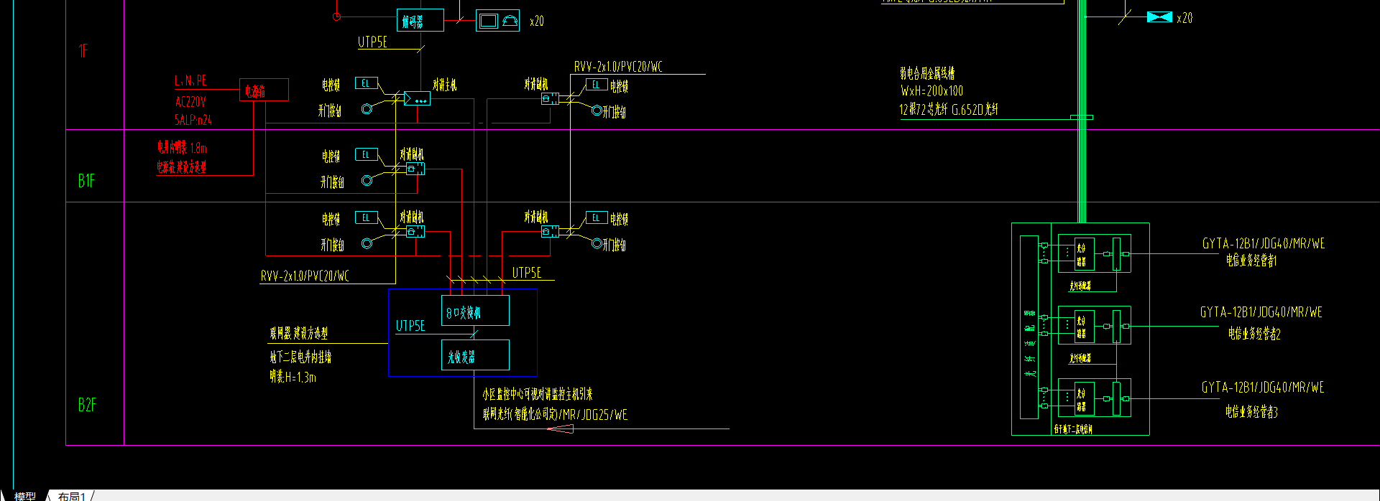Screen dimensions: 1380x501
Task: Select the 电井内明装 1.8m note
Action: (x=183, y=148)
